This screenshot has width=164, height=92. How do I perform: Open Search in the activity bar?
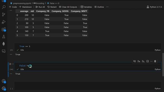pyautogui.click(x=4, y=7)
